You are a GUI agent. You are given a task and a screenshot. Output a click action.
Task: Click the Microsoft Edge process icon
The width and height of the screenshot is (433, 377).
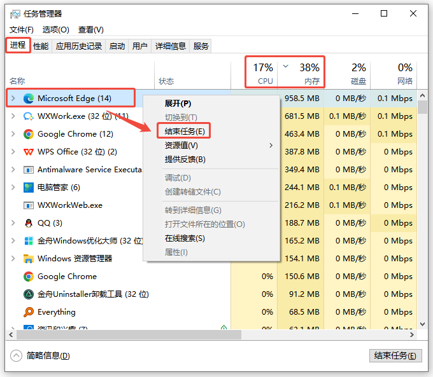coord(29,99)
